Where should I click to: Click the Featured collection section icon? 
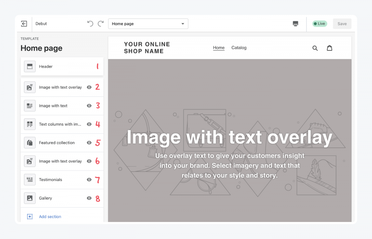pyautogui.click(x=30, y=142)
